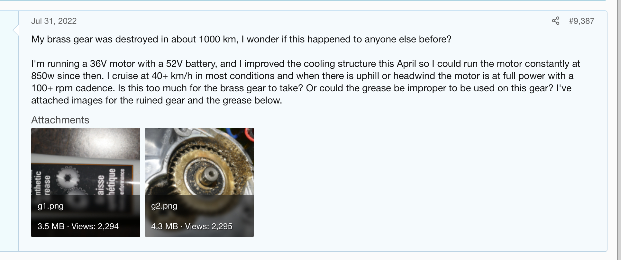Click the Jul 31, 2022 post date
This screenshot has width=621, height=260.
click(x=54, y=21)
